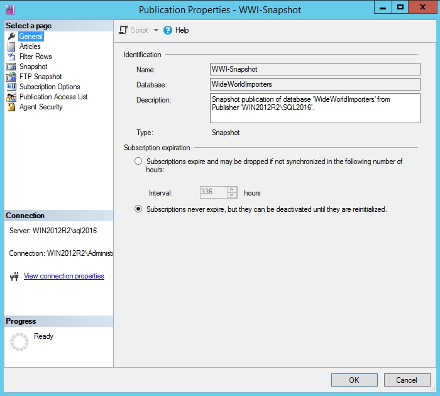Click the Snapshot page icon
The image size is (440, 396).
[x=11, y=67]
